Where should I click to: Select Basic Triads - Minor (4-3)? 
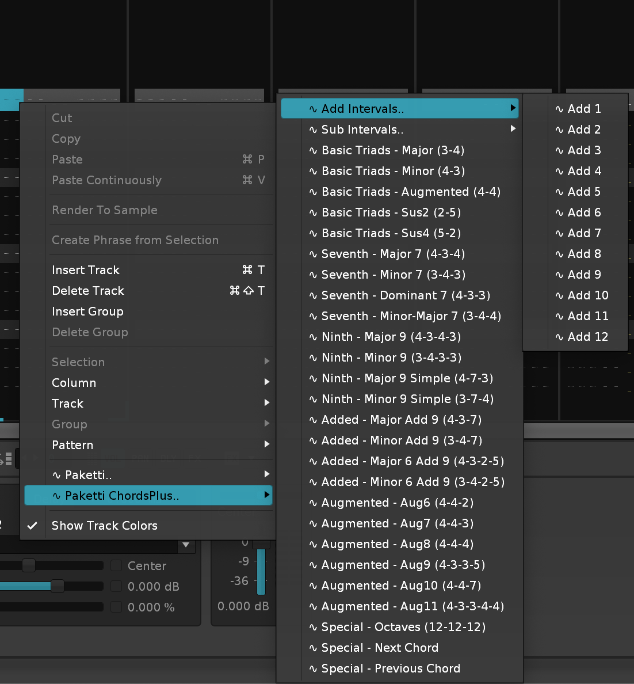[x=393, y=171]
